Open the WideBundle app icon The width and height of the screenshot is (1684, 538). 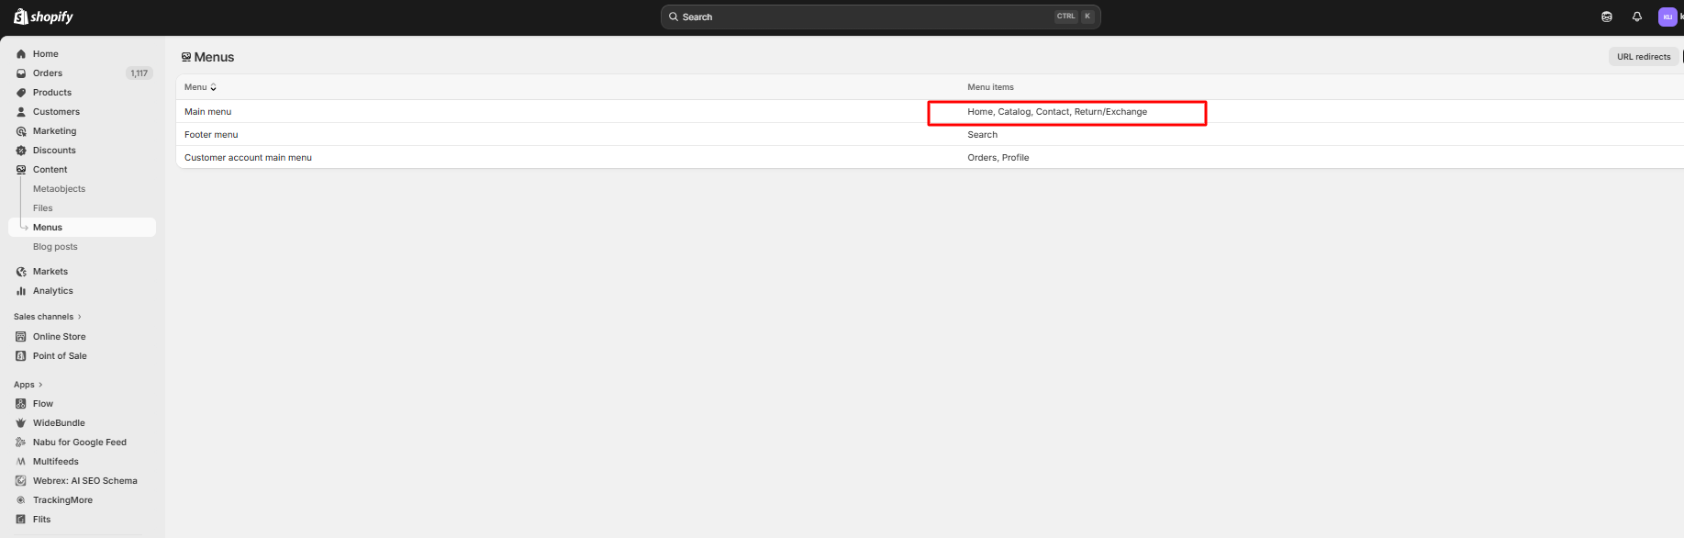pos(21,423)
